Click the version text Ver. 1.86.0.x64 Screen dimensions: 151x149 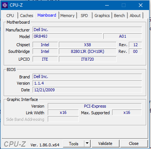(x=45, y=145)
